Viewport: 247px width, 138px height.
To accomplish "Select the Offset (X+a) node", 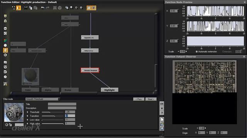I will tap(90, 51).
